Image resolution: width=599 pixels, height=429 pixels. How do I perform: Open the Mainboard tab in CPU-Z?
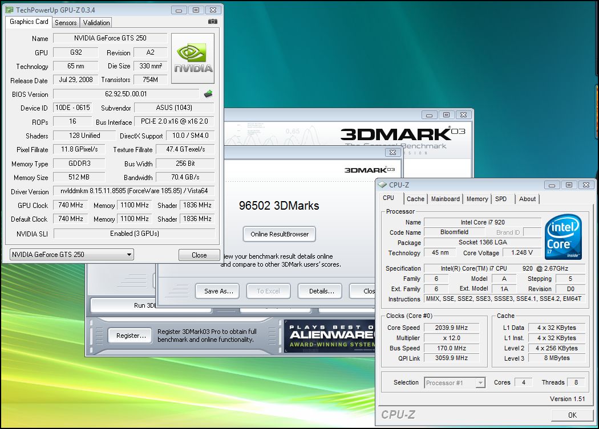coord(446,199)
